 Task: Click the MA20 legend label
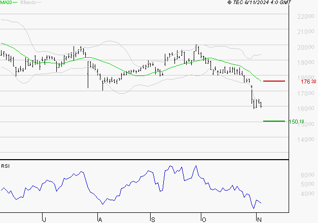[5, 3]
